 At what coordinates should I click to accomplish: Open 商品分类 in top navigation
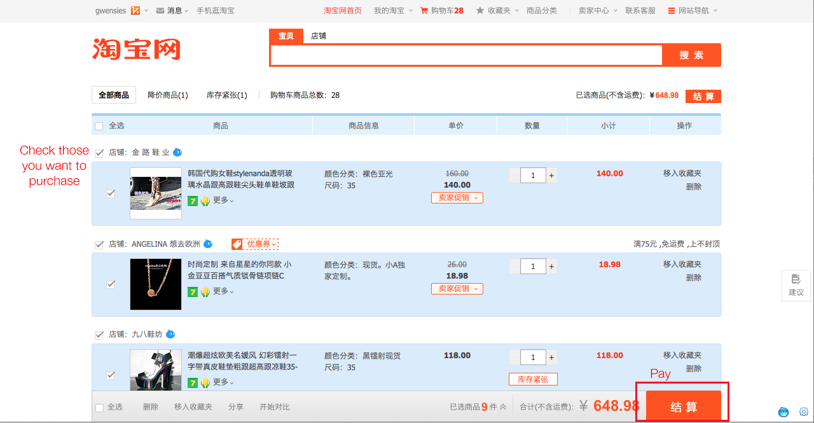pyautogui.click(x=542, y=11)
